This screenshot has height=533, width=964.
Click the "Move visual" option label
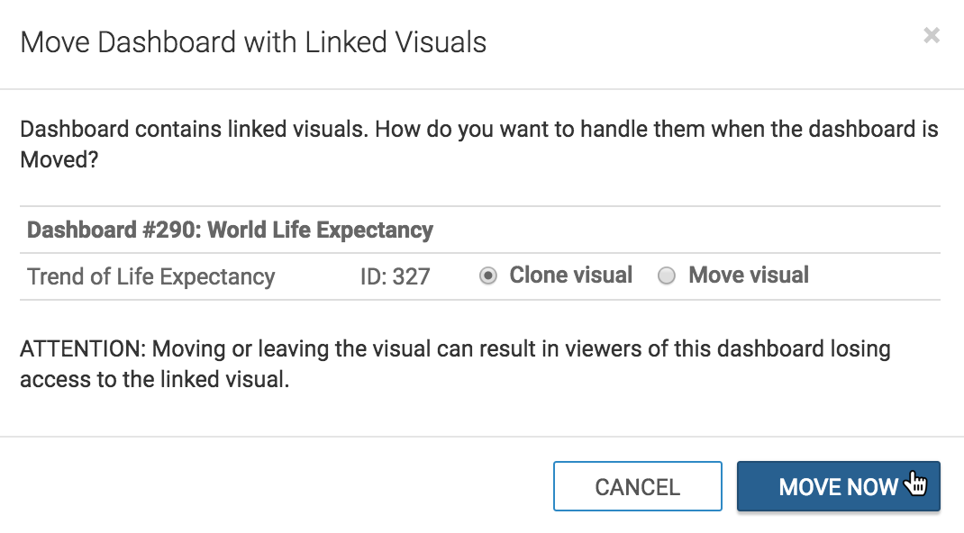[x=749, y=276]
